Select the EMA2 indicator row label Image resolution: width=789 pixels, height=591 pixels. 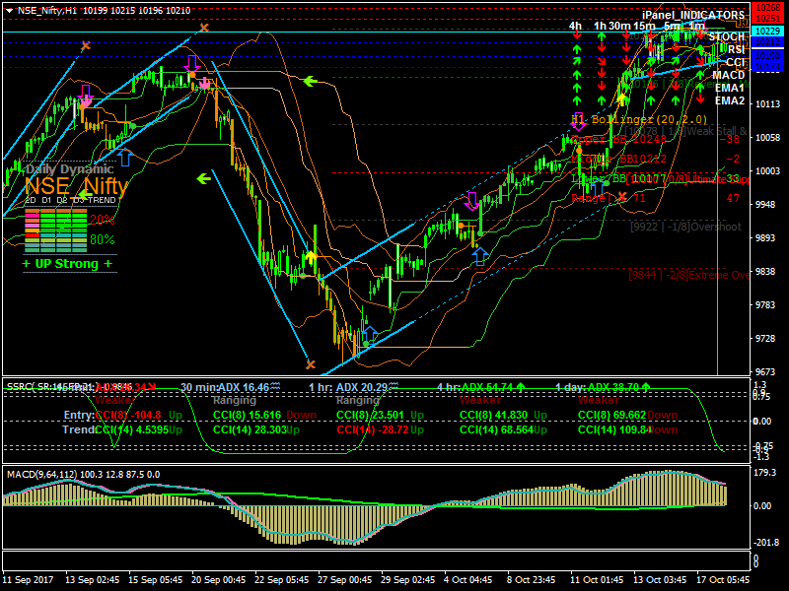730,100
